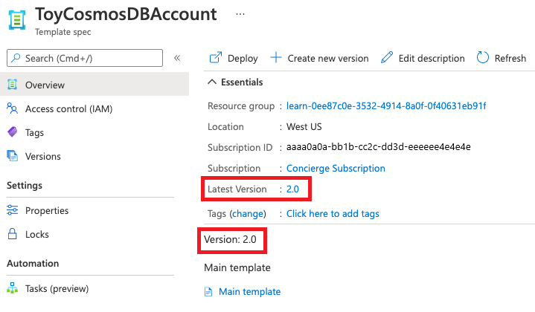This screenshot has height=312, width=535.
Task: Click the ToyCosmosDBAccount template spec icon
Action: 17,20
